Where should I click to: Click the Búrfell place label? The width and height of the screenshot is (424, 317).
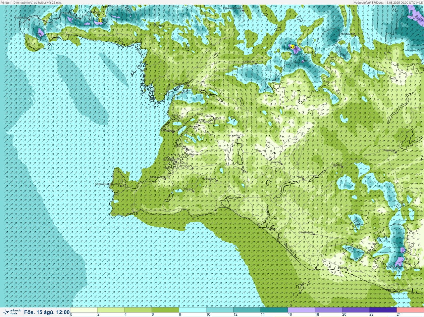pos(338,164)
